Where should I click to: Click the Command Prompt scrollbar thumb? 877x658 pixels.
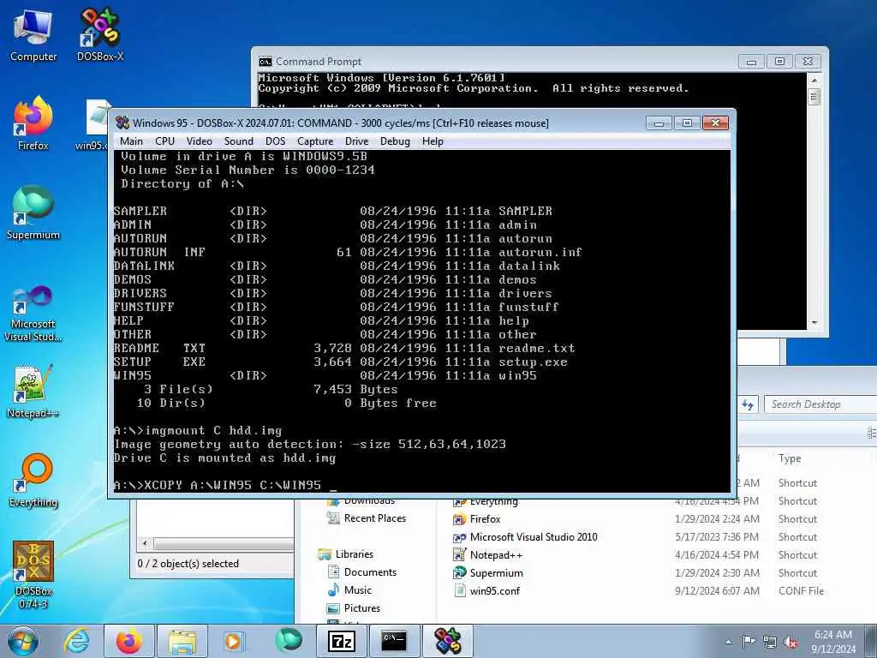814,96
